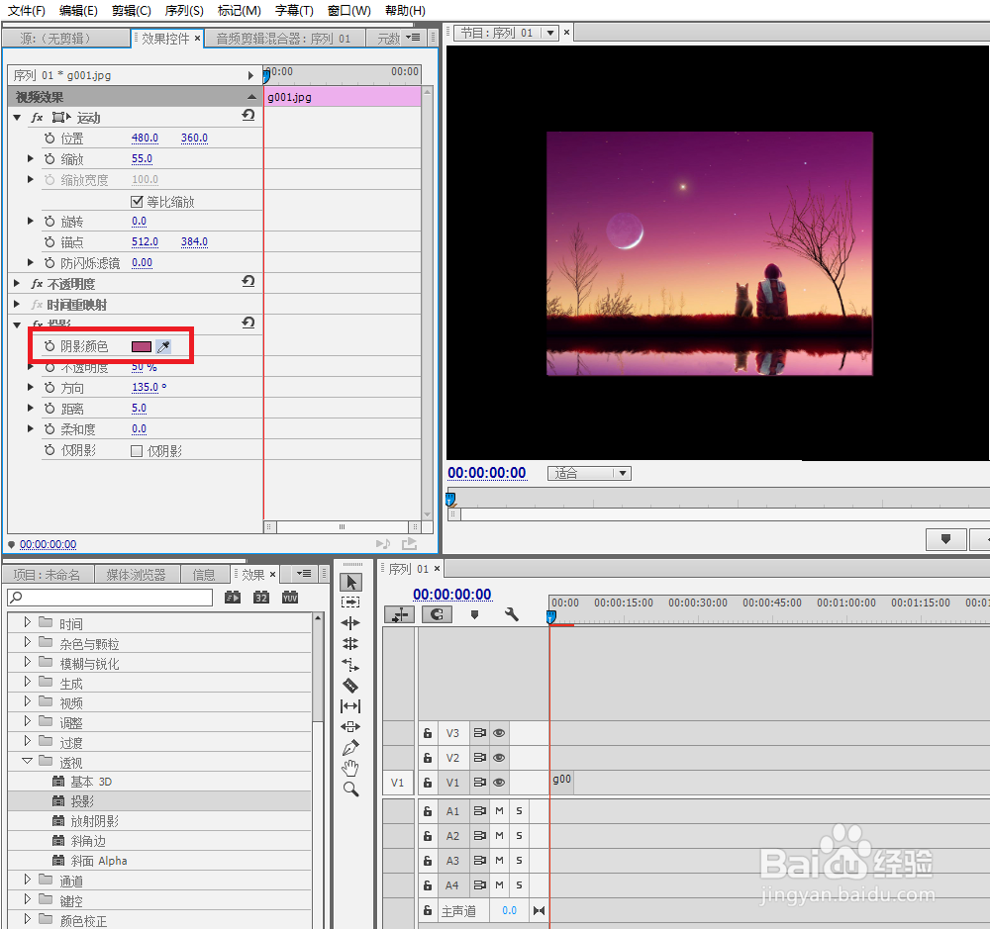Switch to the Info tab
This screenshot has width=990, height=929.
click(x=204, y=574)
